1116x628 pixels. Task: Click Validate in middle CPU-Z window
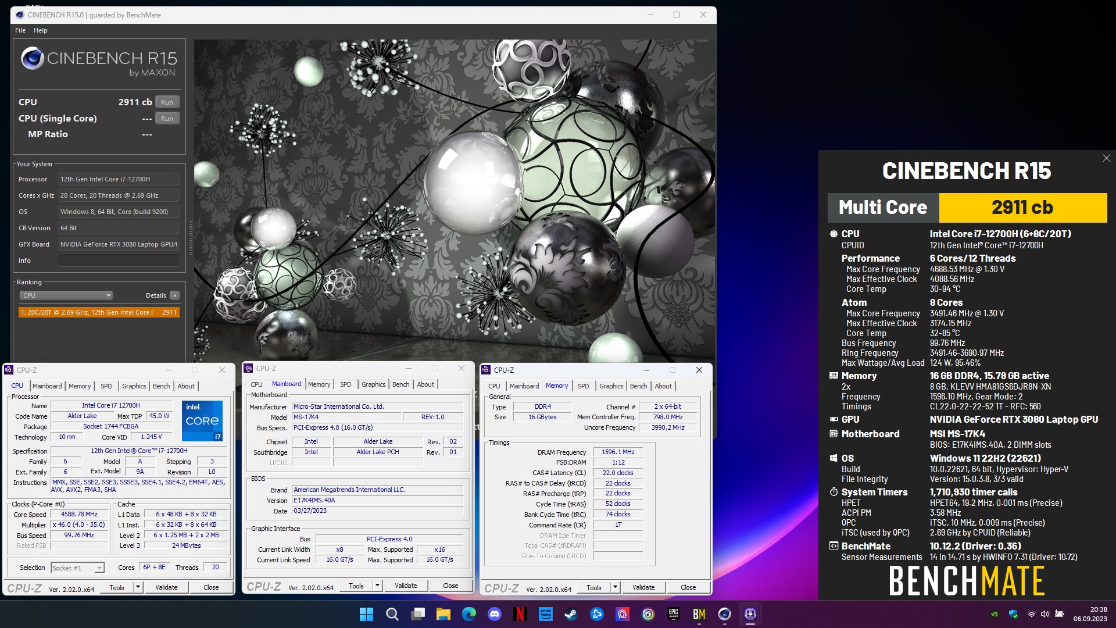tap(406, 586)
